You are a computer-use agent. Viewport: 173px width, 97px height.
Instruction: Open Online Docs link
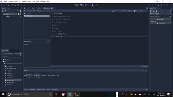[117, 11]
